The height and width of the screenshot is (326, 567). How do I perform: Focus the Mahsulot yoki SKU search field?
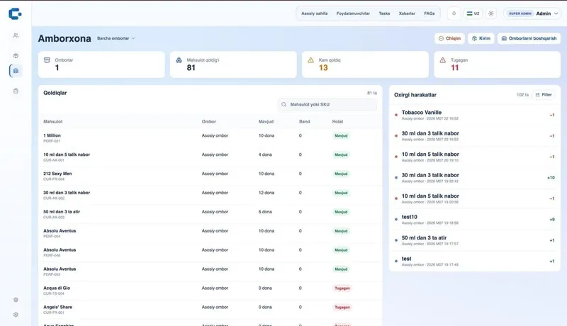tap(327, 104)
